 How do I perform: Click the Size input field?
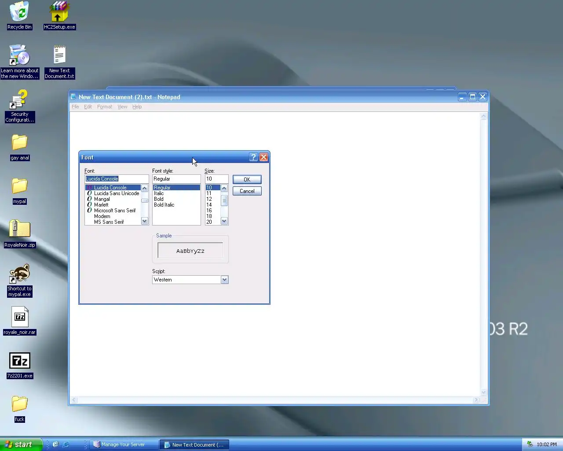216,179
